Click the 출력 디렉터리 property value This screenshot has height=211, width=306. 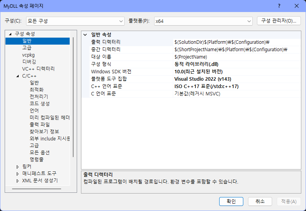click(x=237, y=42)
